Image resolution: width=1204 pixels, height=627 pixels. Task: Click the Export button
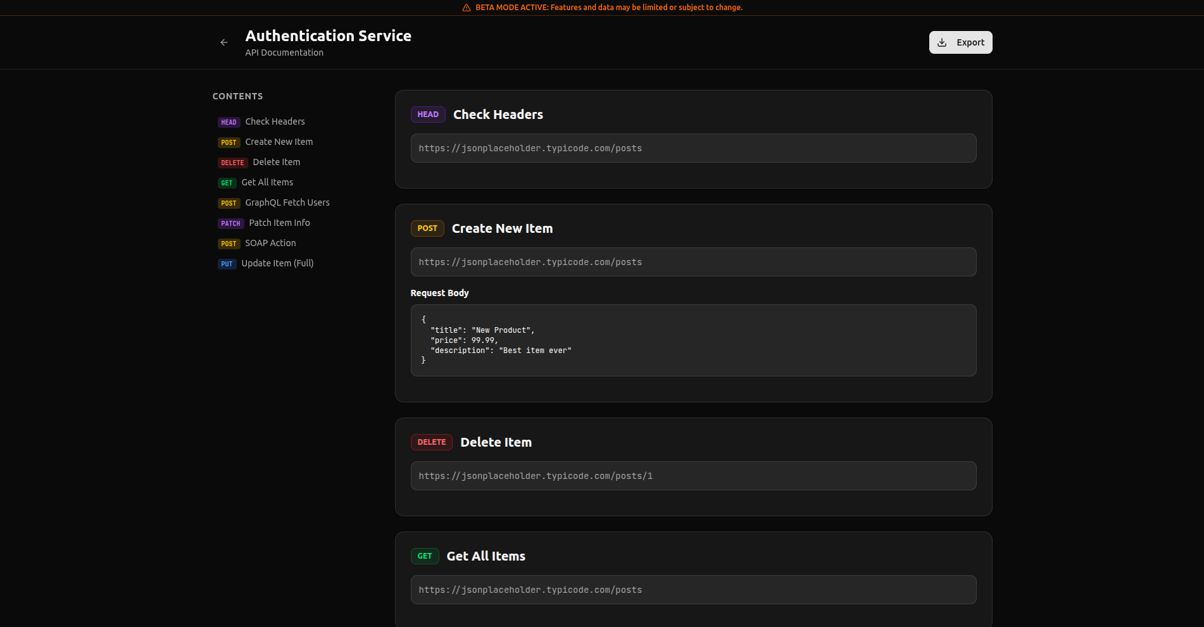pos(960,42)
